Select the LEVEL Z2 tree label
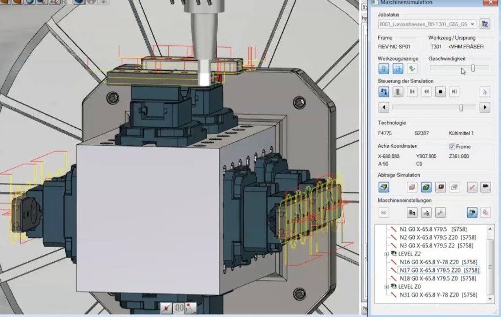Image resolution: width=501 pixels, height=317 pixels. point(410,254)
